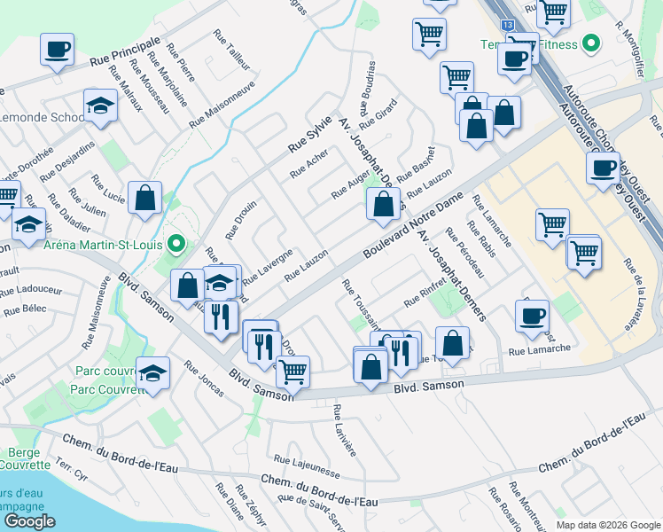Select the cafe marker under the highway 13 shield
The height and width of the screenshot is (532, 663).
514,60
